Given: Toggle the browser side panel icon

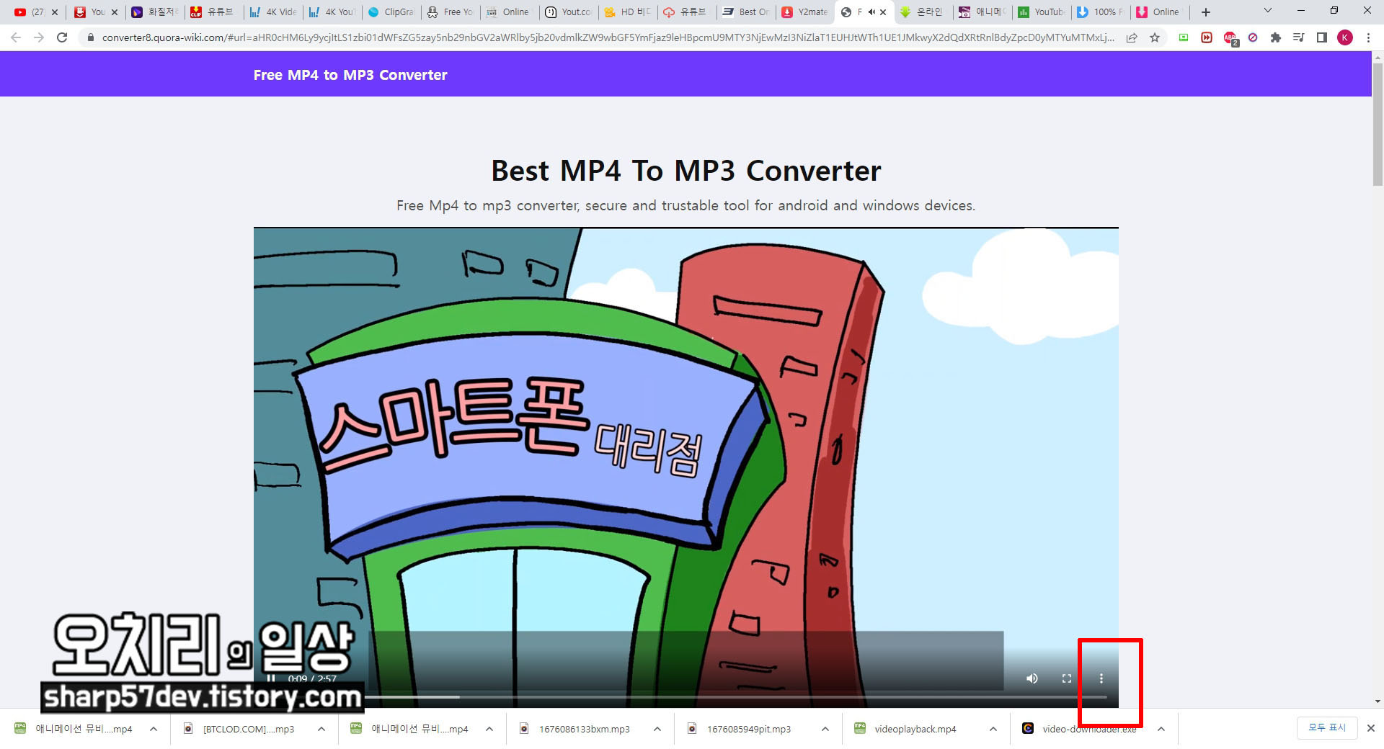Looking at the screenshot, I should pos(1321,37).
